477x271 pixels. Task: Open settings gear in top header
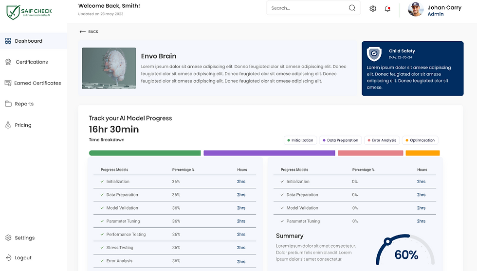(x=373, y=8)
